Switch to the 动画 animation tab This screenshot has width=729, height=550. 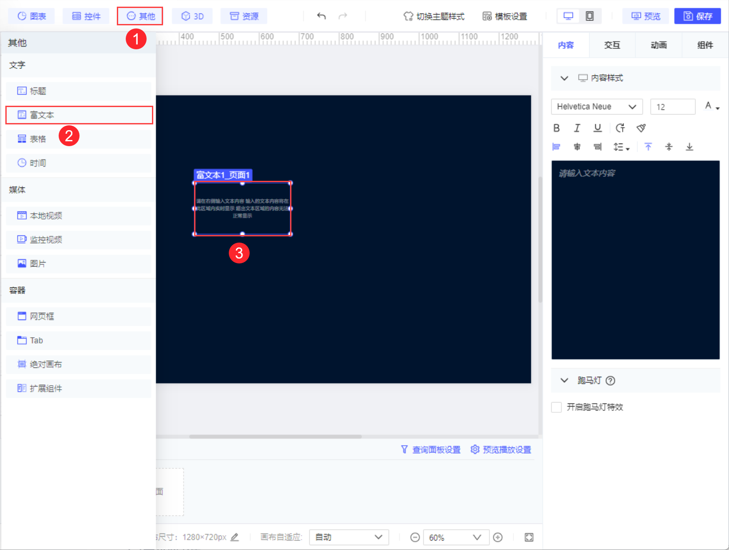[x=659, y=45]
